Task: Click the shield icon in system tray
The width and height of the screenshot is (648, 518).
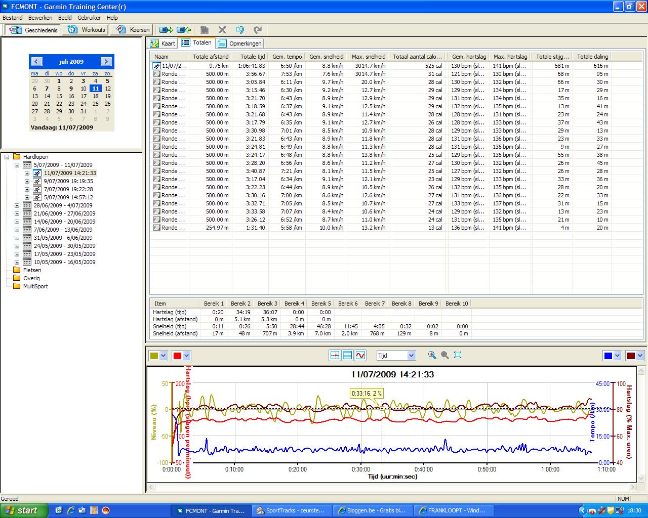Action: (611, 511)
